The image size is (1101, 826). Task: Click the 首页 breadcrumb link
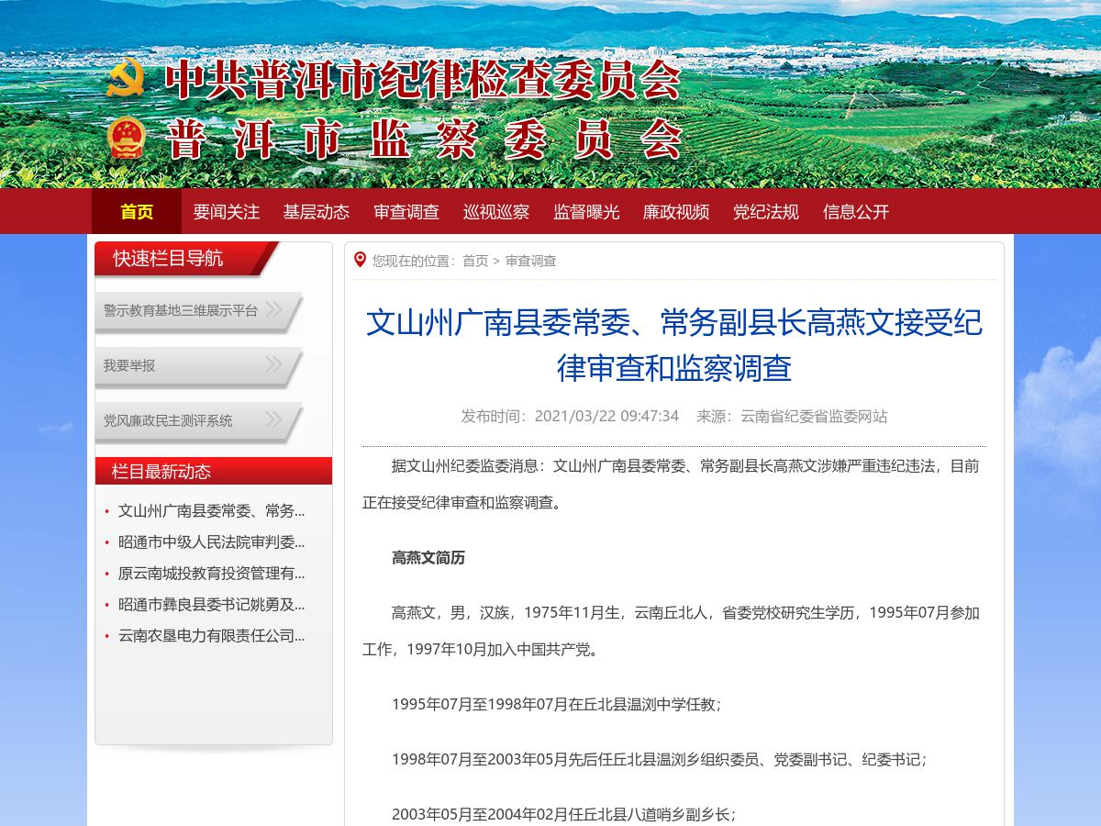tap(475, 261)
